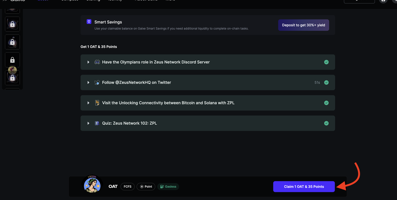Click the green checkmark on the Discord role task

[x=326, y=62]
